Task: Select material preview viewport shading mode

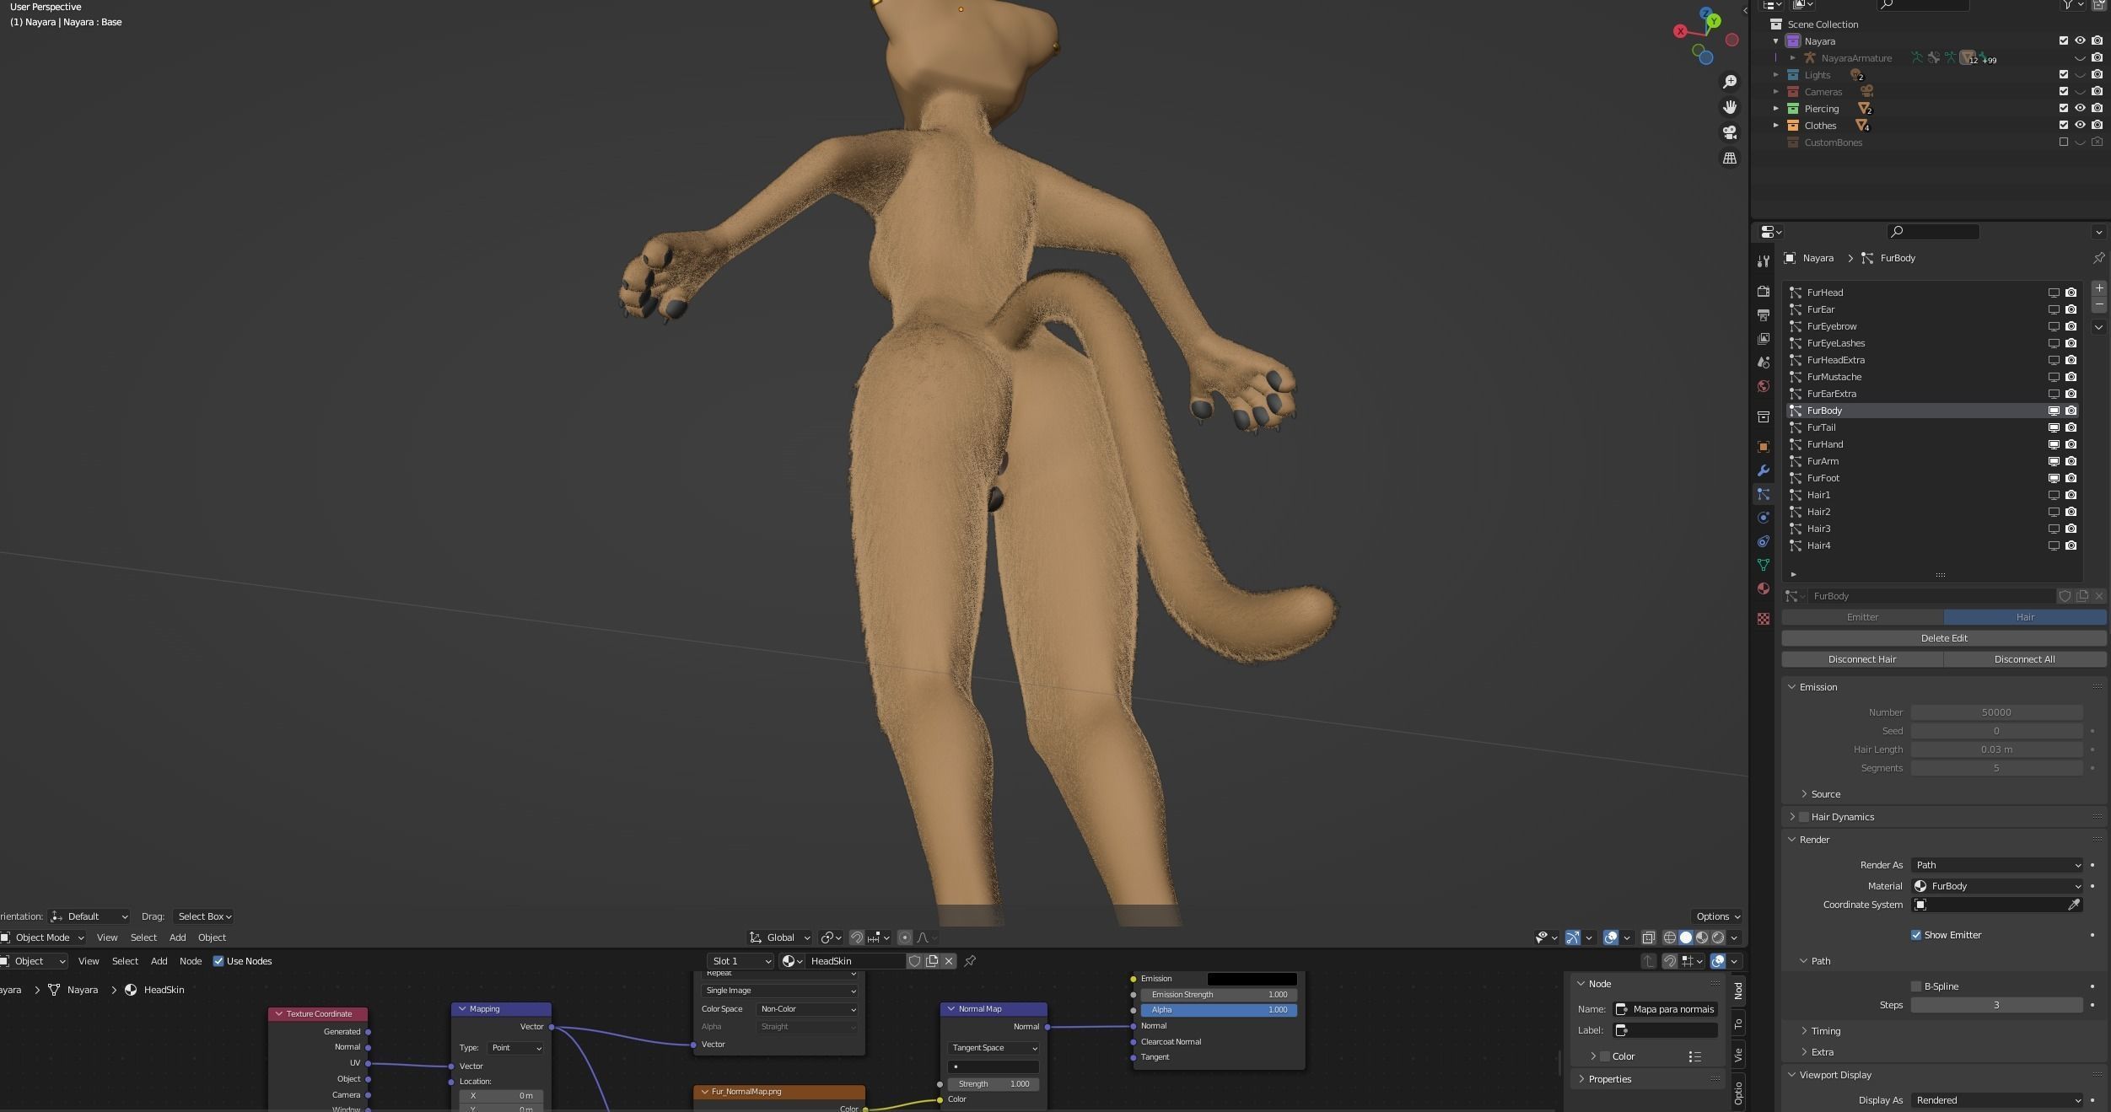Action: coord(1702,937)
